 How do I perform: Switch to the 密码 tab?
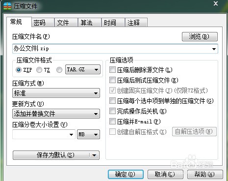coord(43,23)
